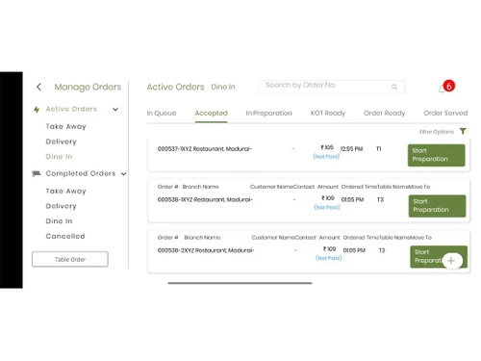Screen dimensions: 481x361
Task: Select Dine In under Active Orders
Action: (59, 157)
